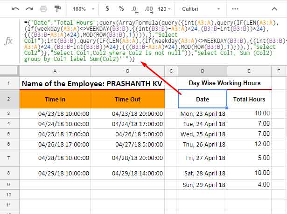Click the 'Time Out' header cell
The height and width of the screenshot is (214, 287).
[x=127, y=99]
